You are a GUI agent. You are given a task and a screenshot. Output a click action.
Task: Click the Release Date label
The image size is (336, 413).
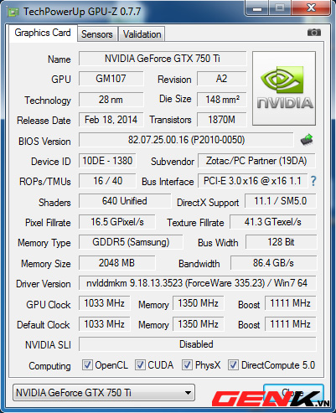[x=44, y=121]
